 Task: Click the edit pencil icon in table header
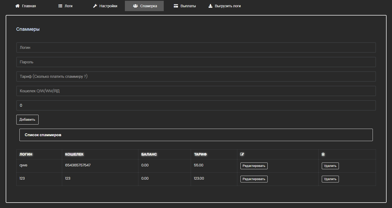click(242, 154)
